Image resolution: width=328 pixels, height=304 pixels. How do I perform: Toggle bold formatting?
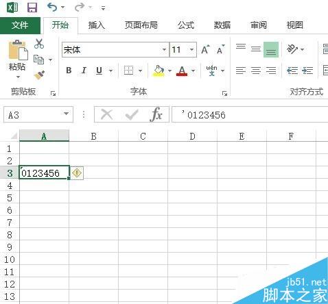click(69, 71)
